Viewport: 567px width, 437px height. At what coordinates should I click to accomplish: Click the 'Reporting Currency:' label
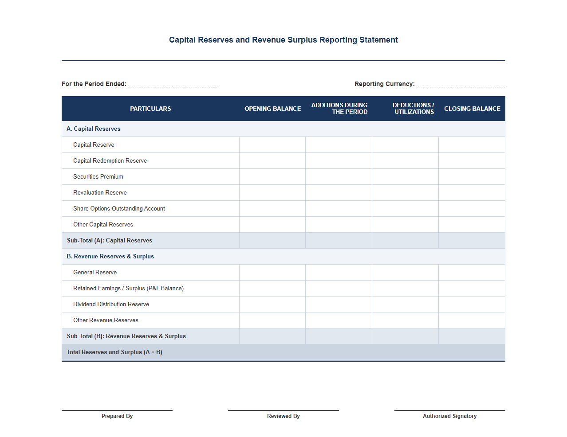(x=385, y=84)
